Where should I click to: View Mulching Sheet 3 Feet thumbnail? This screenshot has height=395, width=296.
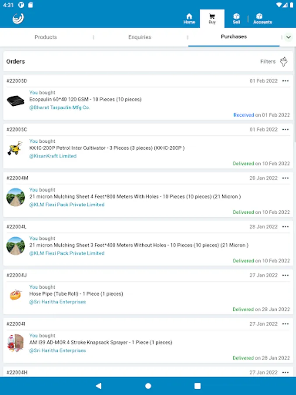pos(16,246)
